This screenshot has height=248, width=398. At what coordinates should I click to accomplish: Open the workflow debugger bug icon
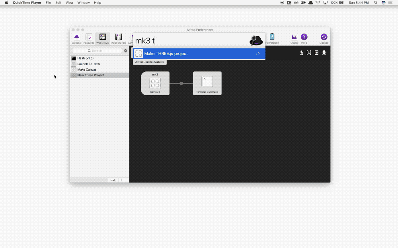click(324, 53)
